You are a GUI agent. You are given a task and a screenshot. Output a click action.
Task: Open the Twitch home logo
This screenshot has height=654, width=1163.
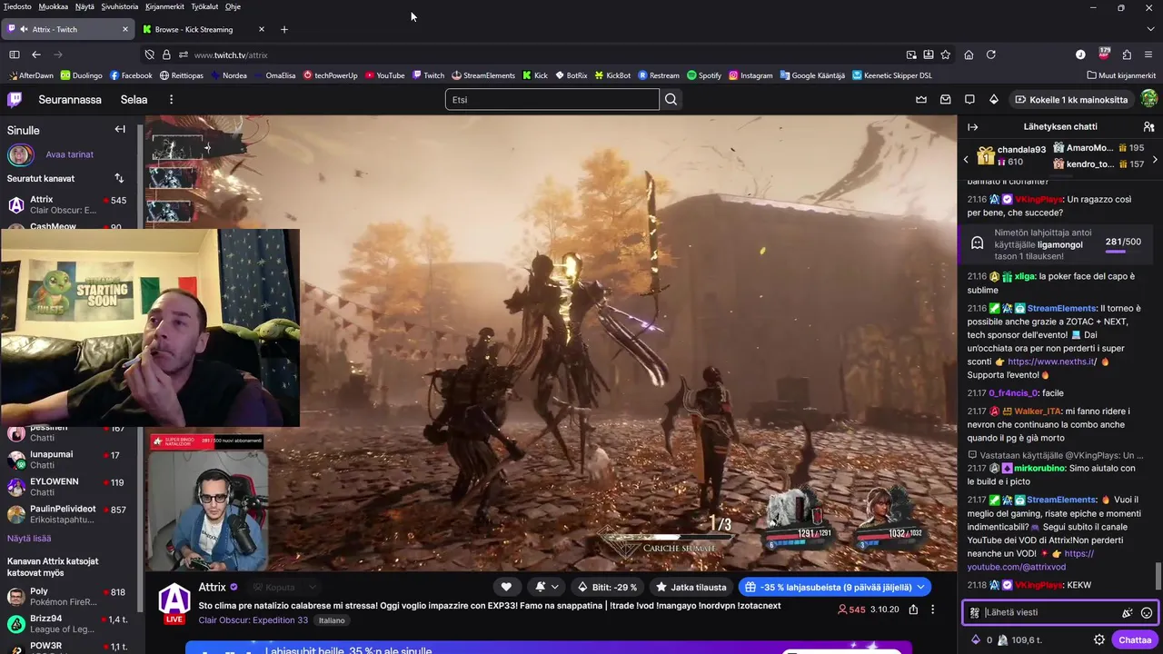[15, 100]
